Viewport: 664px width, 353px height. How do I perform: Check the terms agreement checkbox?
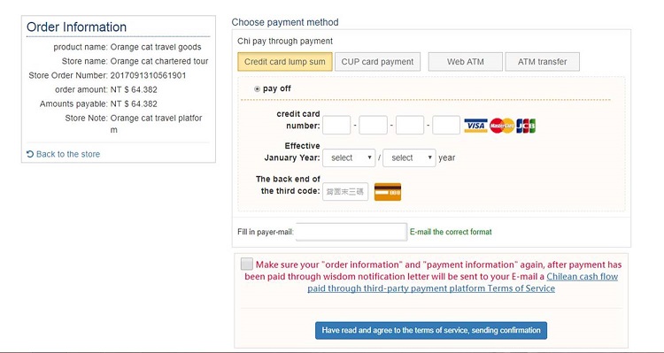[x=247, y=265]
